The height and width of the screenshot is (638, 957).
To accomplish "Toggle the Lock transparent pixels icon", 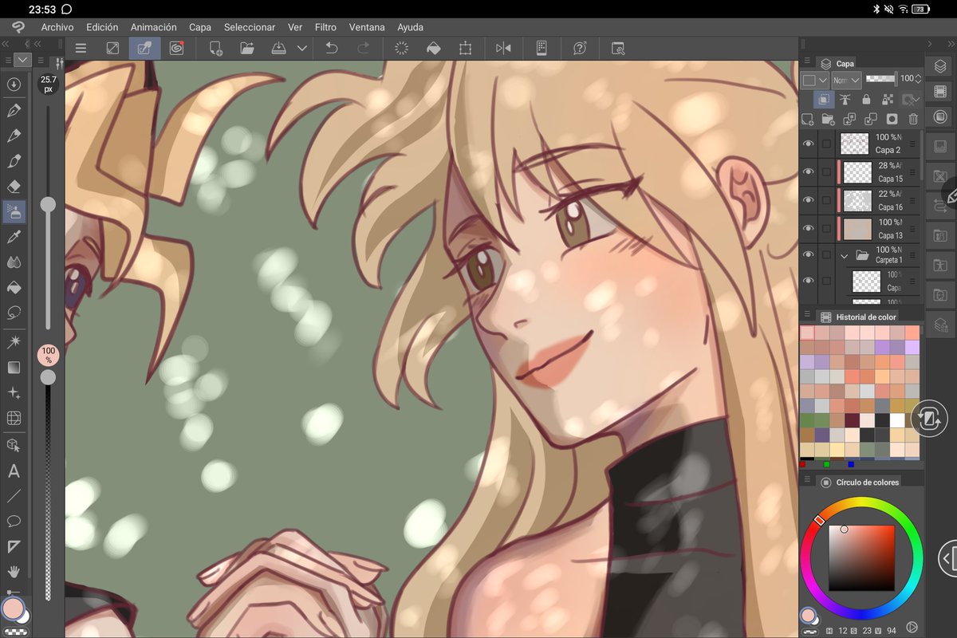I will click(887, 99).
